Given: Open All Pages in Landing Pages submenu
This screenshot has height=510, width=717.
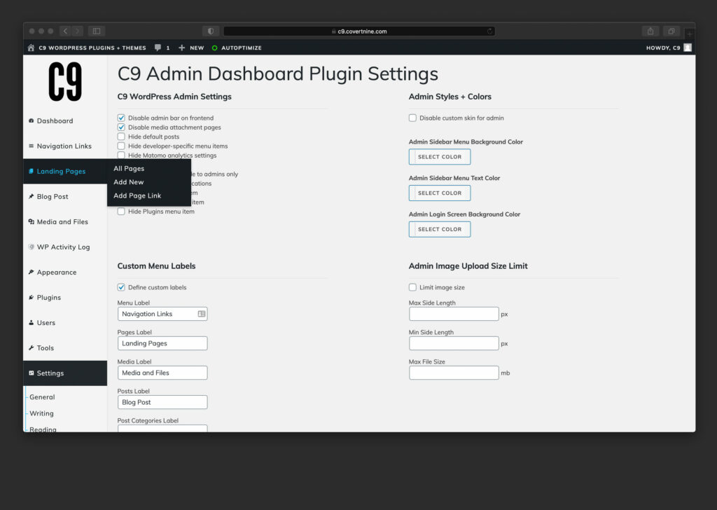Looking at the screenshot, I should tap(129, 168).
